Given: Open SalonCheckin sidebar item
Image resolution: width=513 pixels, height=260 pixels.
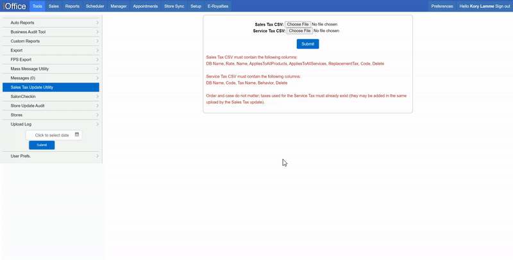Looking at the screenshot, I should (51, 96).
